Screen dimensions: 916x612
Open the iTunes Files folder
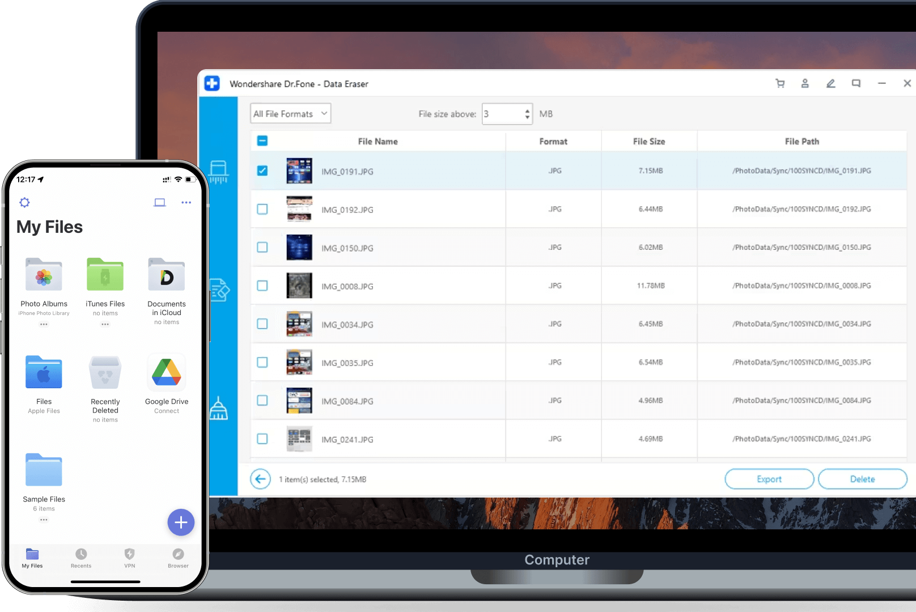tap(105, 275)
